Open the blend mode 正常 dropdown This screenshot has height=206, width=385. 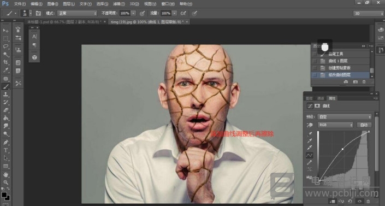77,13
